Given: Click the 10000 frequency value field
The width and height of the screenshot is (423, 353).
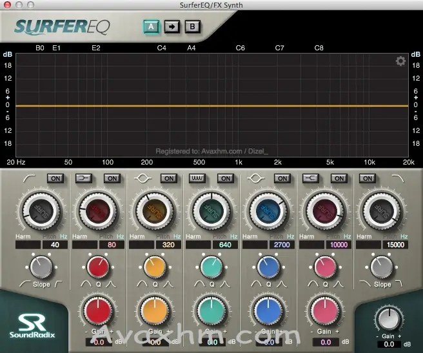Looking at the screenshot, I should [339, 245].
